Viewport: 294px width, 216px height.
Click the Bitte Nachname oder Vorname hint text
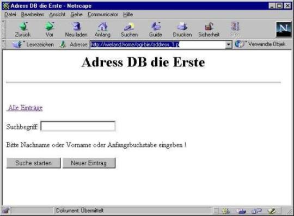pos(96,145)
